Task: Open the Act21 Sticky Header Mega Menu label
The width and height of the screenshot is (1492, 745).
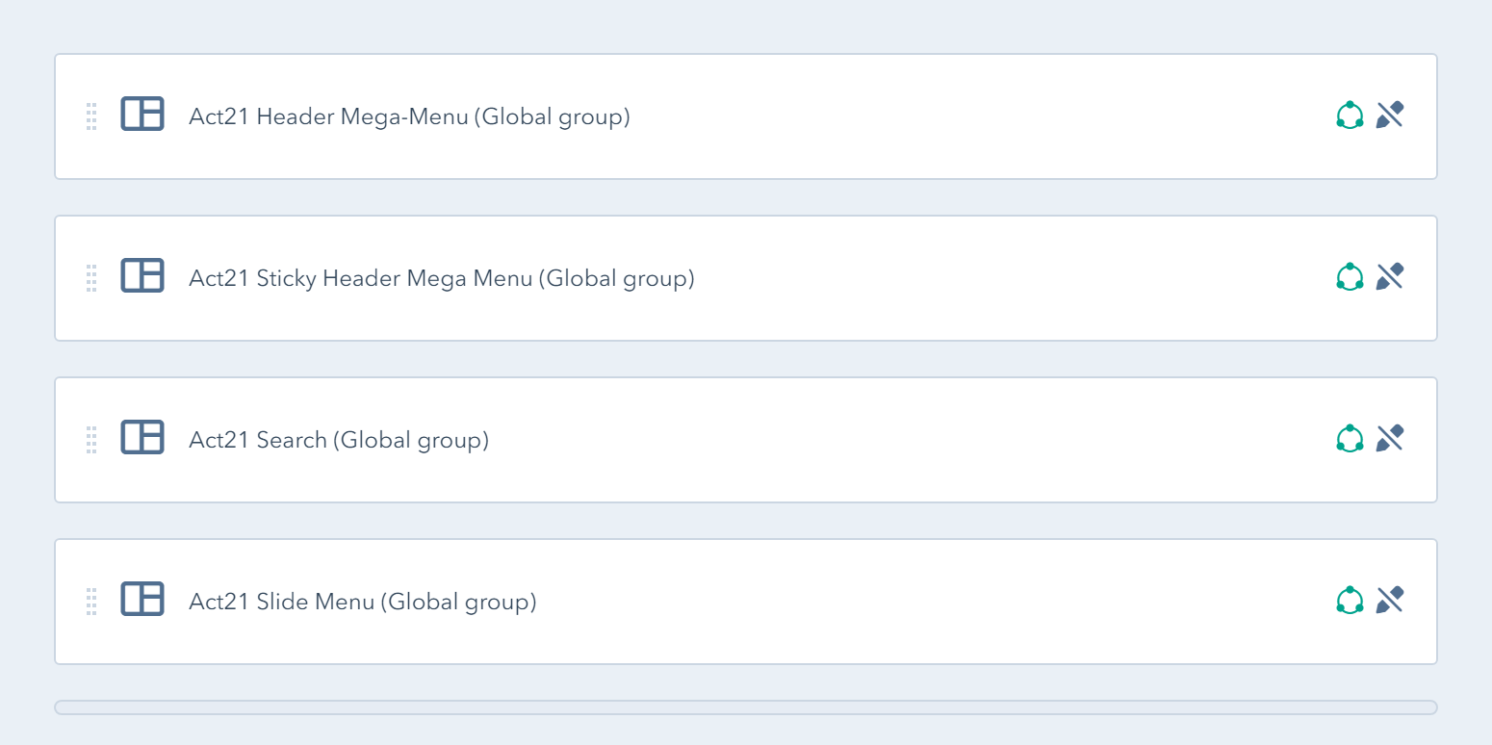Action: pyautogui.click(x=441, y=279)
